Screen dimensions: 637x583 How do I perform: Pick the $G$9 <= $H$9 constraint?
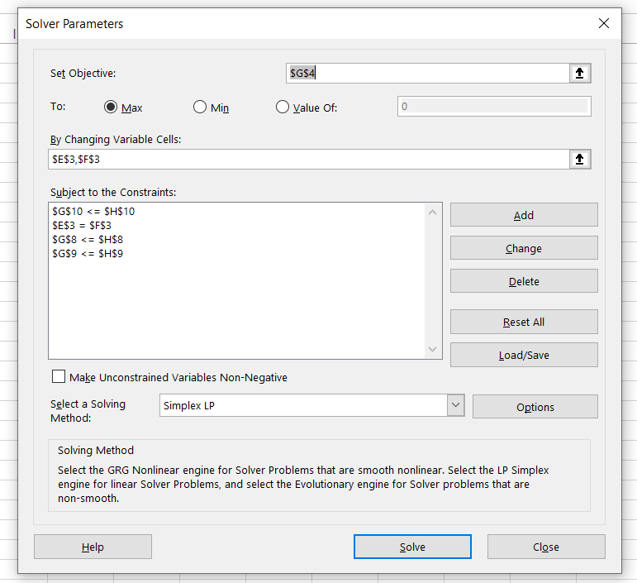[88, 254]
